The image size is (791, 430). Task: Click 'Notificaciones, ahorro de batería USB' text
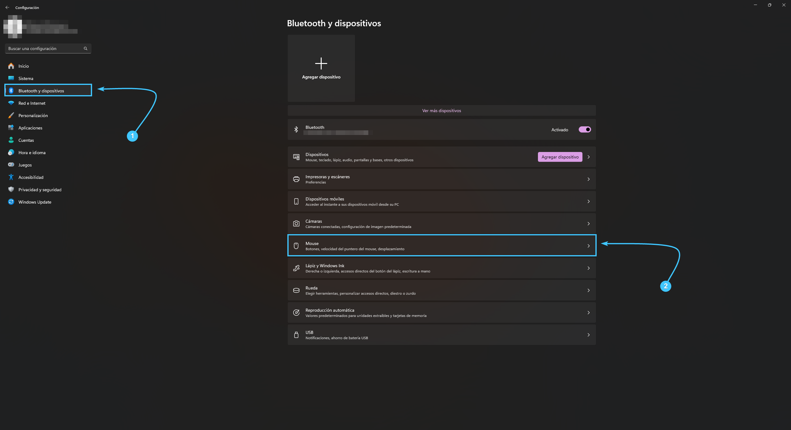pos(337,338)
